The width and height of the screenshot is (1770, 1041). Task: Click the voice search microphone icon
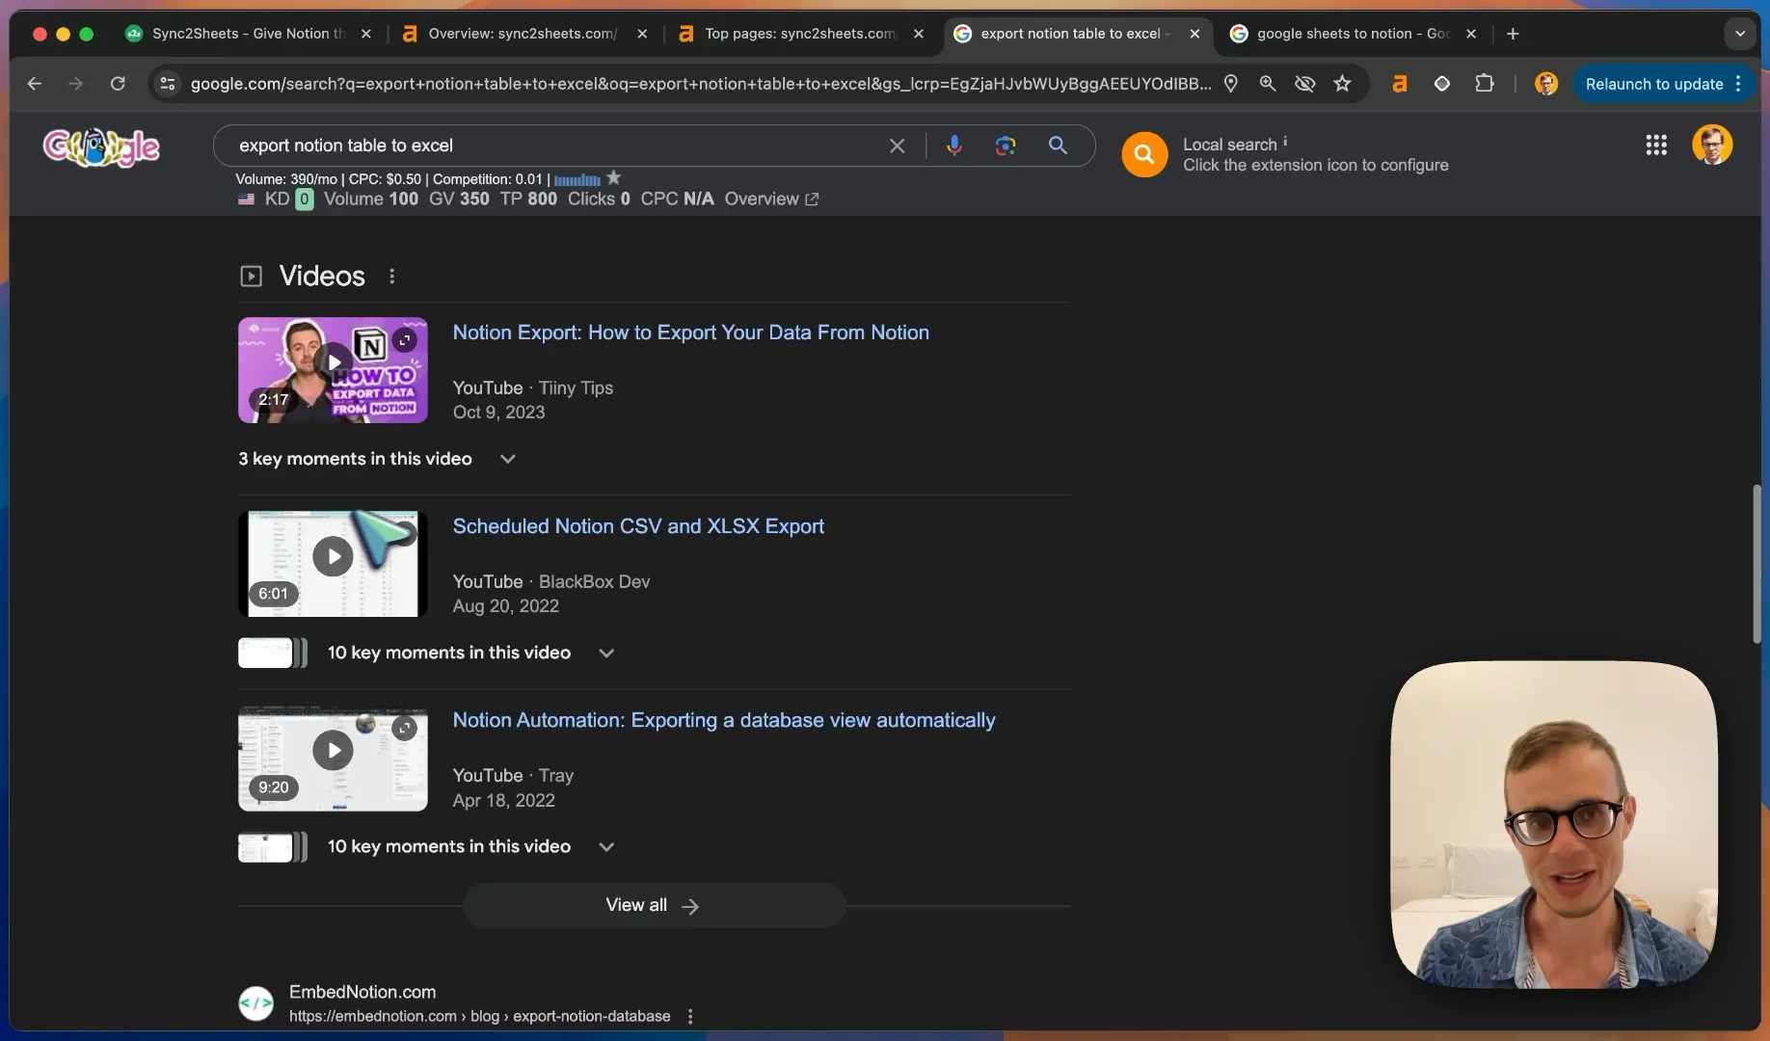tap(953, 146)
